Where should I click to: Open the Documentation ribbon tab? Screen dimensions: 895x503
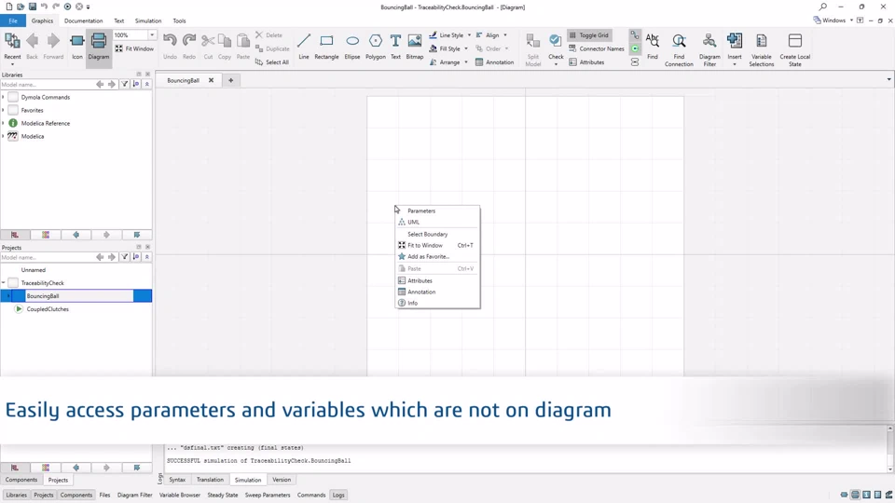point(83,20)
